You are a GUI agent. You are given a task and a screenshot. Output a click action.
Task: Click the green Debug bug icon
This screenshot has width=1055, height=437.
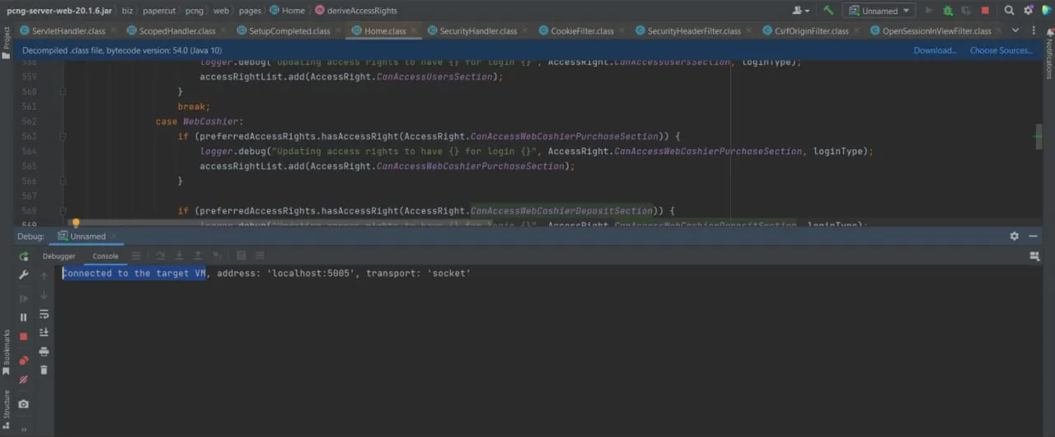pos(948,11)
